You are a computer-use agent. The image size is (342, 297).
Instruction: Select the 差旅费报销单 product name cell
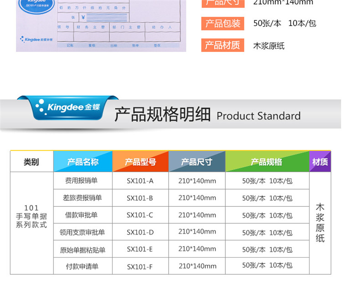click(x=83, y=198)
